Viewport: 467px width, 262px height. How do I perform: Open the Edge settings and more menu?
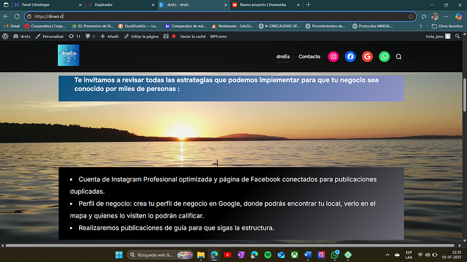pos(445,16)
